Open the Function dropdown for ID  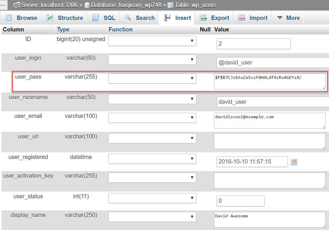(152, 41)
